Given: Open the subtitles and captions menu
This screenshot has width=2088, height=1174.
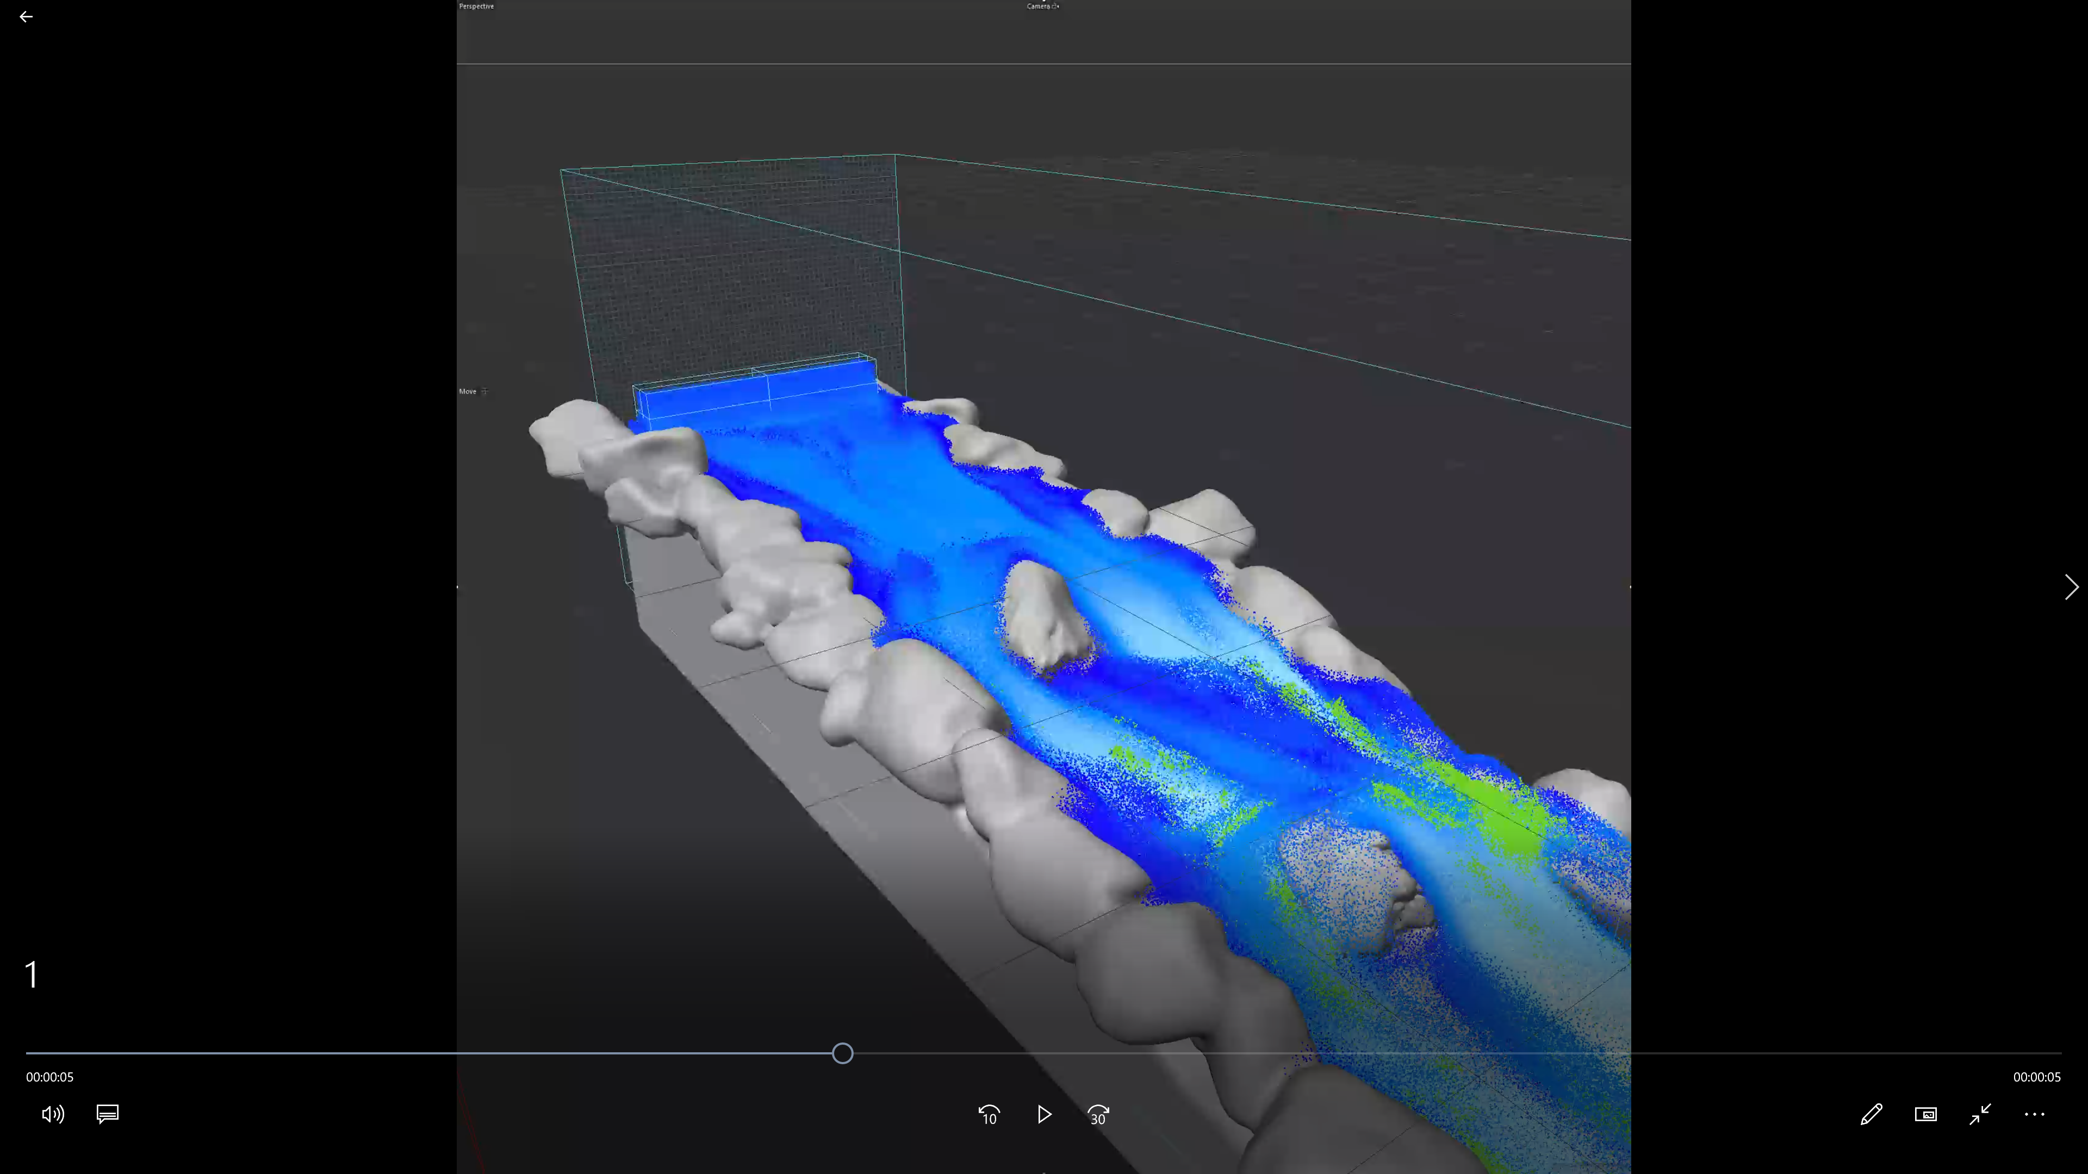Looking at the screenshot, I should pos(108,1114).
